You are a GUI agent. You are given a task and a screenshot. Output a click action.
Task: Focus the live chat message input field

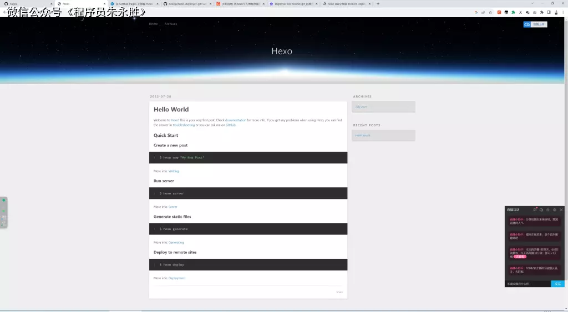527,284
